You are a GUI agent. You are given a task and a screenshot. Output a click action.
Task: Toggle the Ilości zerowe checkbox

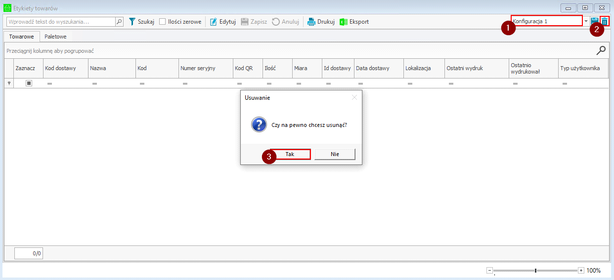(163, 22)
